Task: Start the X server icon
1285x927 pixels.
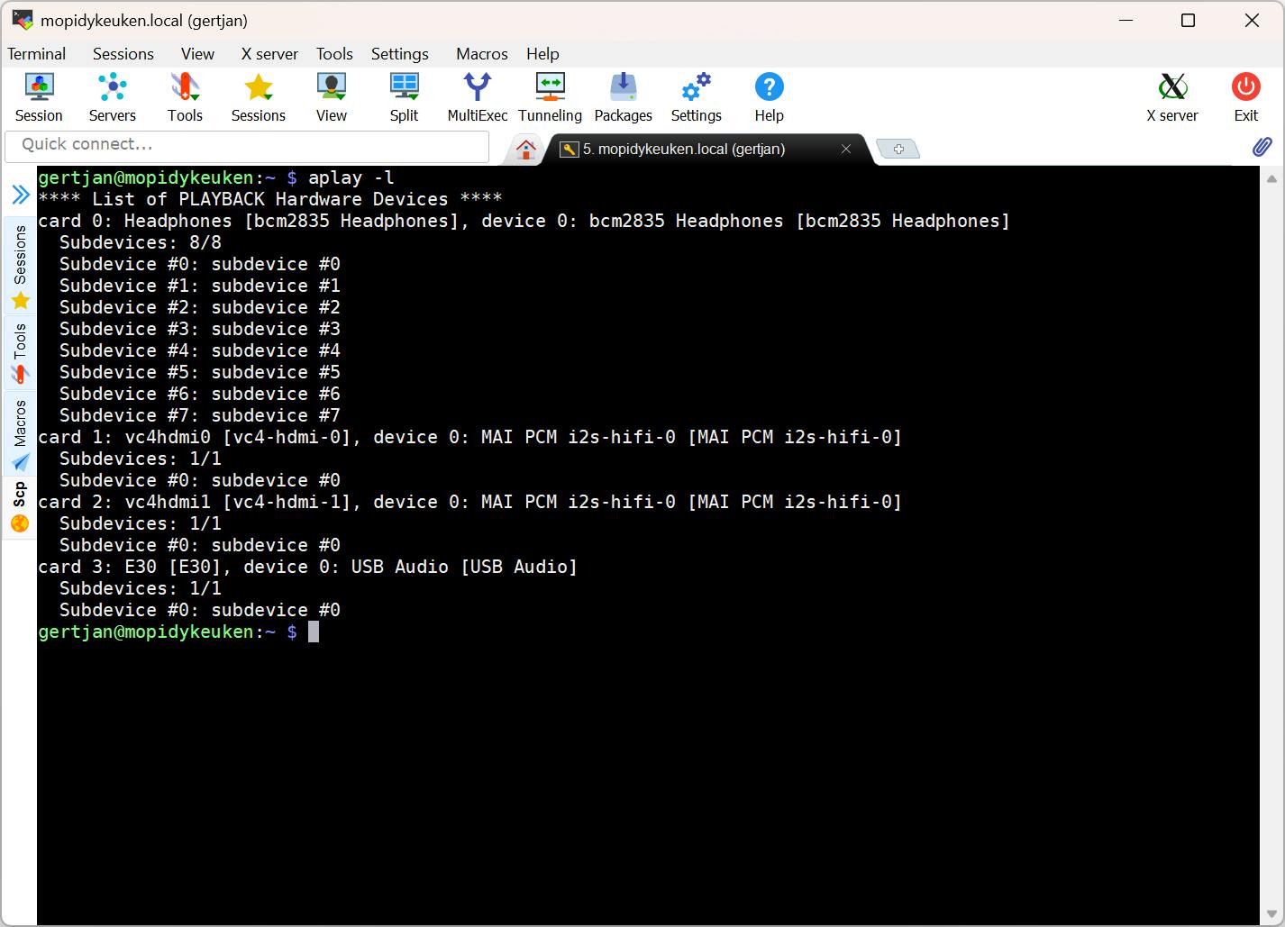Action: click(1172, 97)
